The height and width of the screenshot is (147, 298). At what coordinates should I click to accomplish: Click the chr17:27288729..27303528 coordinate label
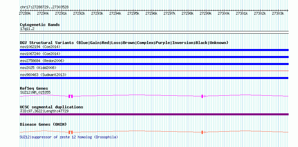click(x=44, y=7)
